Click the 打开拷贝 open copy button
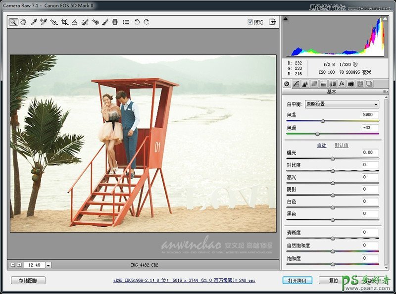The height and width of the screenshot is (294, 396). (297, 280)
